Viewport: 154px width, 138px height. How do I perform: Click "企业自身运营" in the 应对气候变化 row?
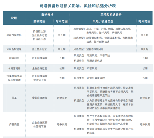point(39,35)
